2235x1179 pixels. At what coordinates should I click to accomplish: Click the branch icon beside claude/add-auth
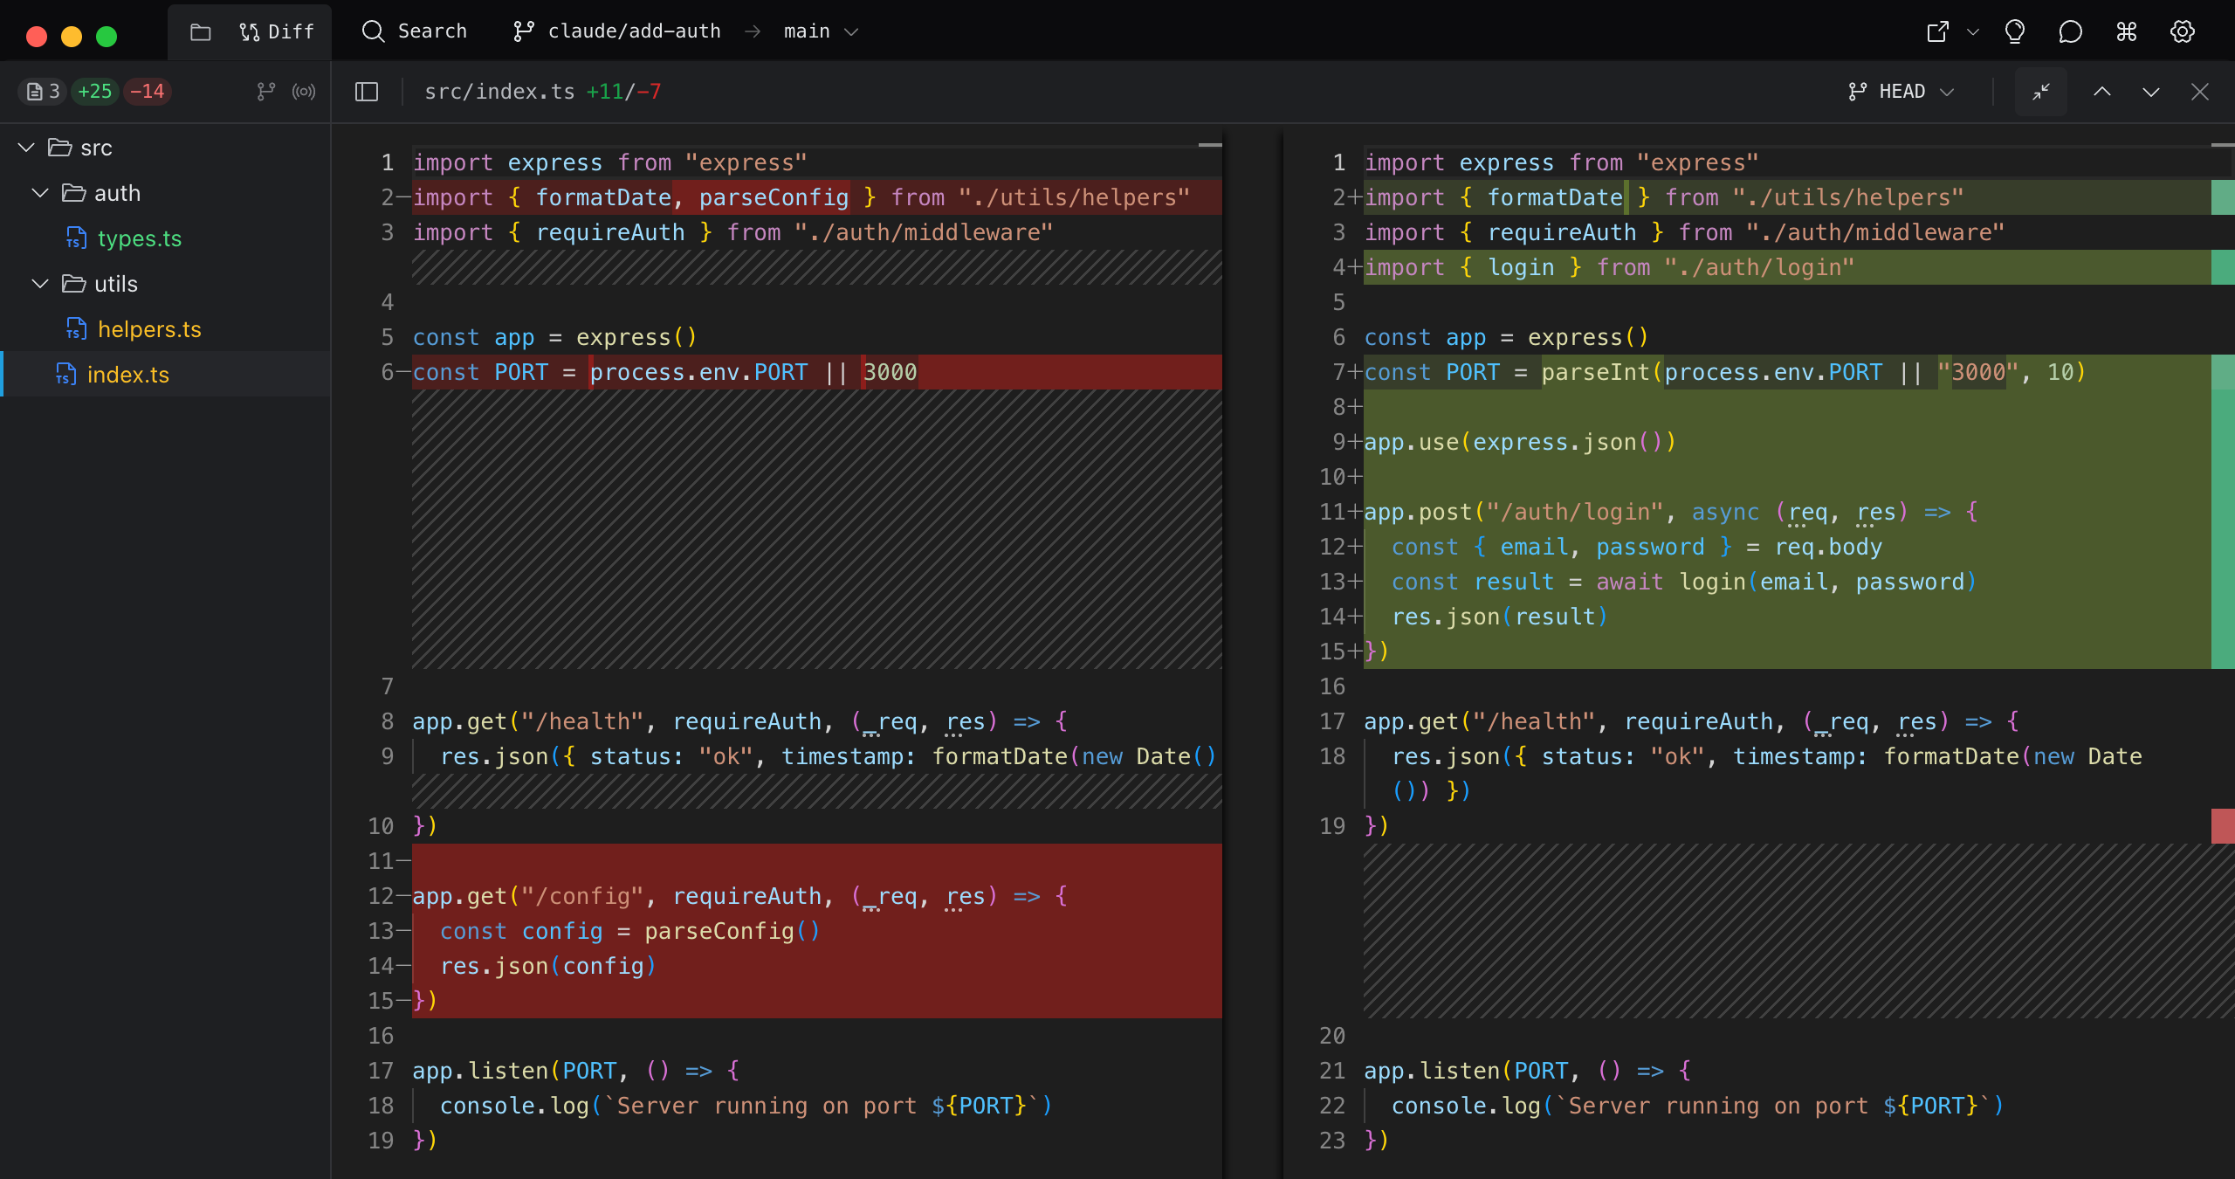pyautogui.click(x=524, y=31)
